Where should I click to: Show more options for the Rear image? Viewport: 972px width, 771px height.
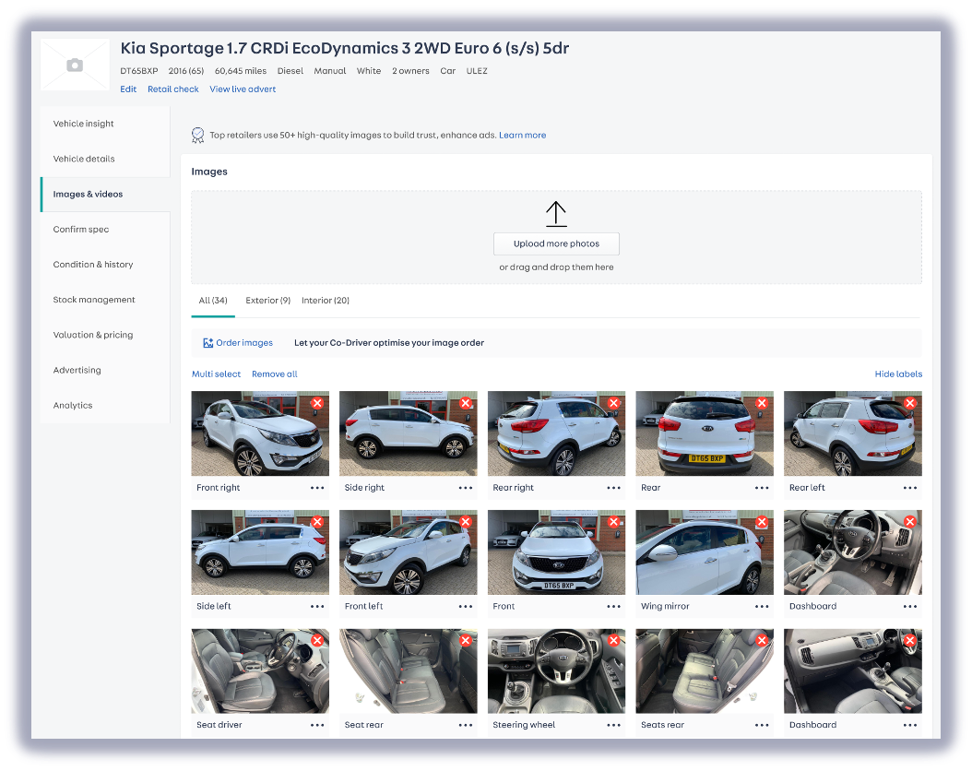click(x=762, y=488)
